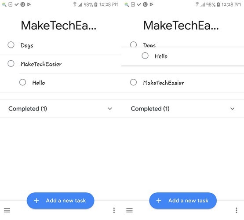Complete Hello subtask in right screen
Viewport: 244px width, 220px height.
pyautogui.click(x=145, y=56)
